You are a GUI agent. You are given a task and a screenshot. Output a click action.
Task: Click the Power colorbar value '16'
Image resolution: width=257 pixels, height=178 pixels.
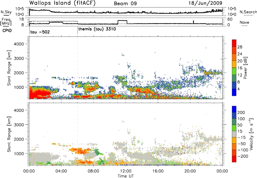pos(240,68)
